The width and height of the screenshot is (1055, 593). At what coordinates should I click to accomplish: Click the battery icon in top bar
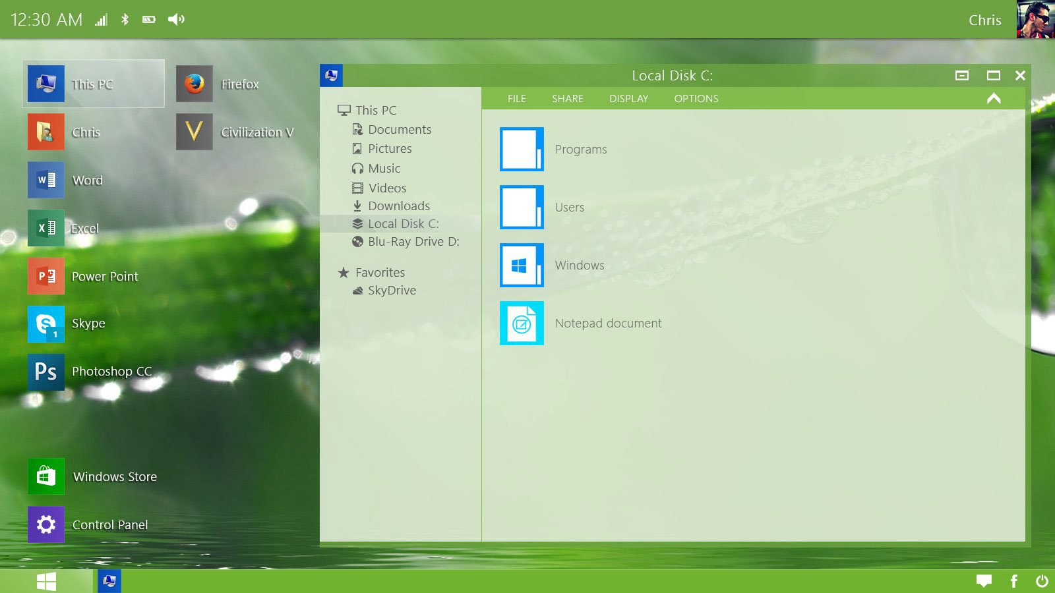(149, 20)
